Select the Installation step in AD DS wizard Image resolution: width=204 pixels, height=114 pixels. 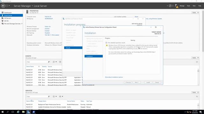[93, 56]
